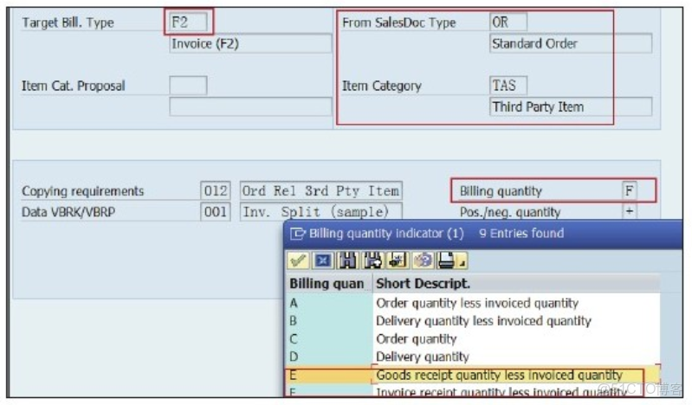Click the From SalesDoc Type label
The image size is (692, 405).
pyautogui.click(x=399, y=22)
